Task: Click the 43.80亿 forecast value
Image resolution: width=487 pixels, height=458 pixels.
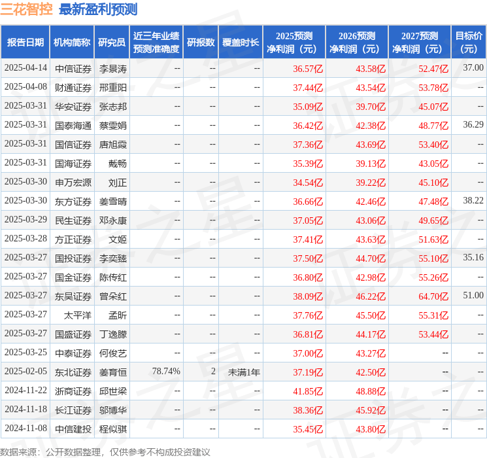Action: pyautogui.click(x=371, y=429)
